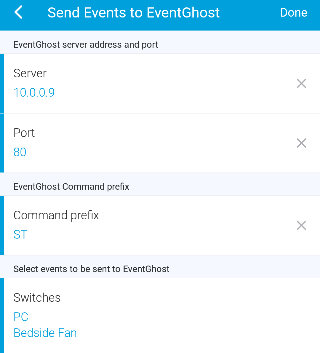Clear the Port field using its X

[x=301, y=143]
